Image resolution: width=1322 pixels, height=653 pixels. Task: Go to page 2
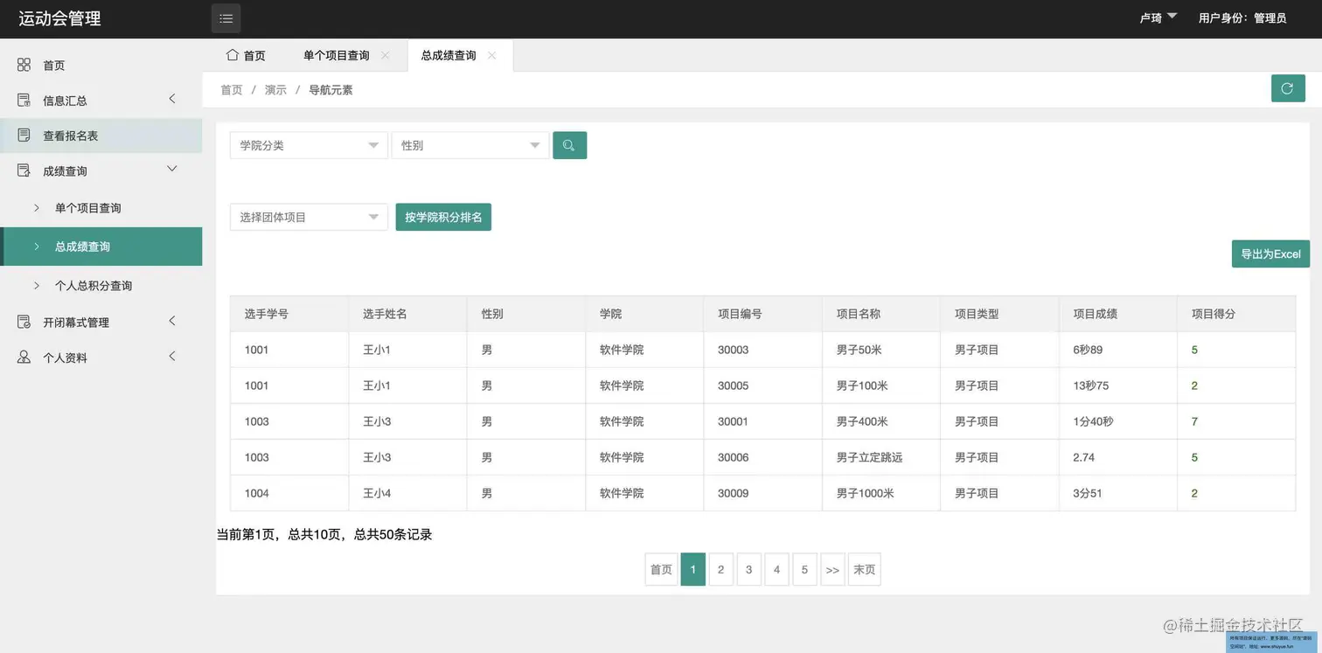coord(720,569)
